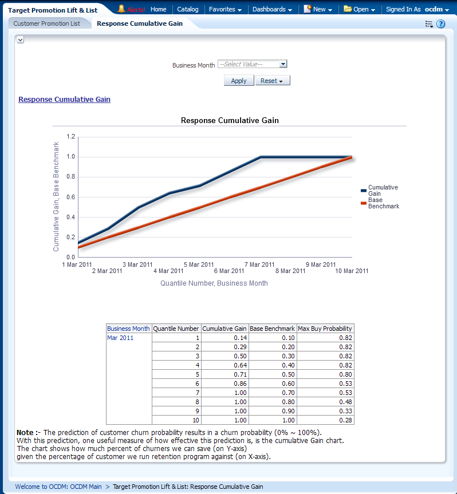Open the Catalog link
This screenshot has height=494, width=457.
188,9
